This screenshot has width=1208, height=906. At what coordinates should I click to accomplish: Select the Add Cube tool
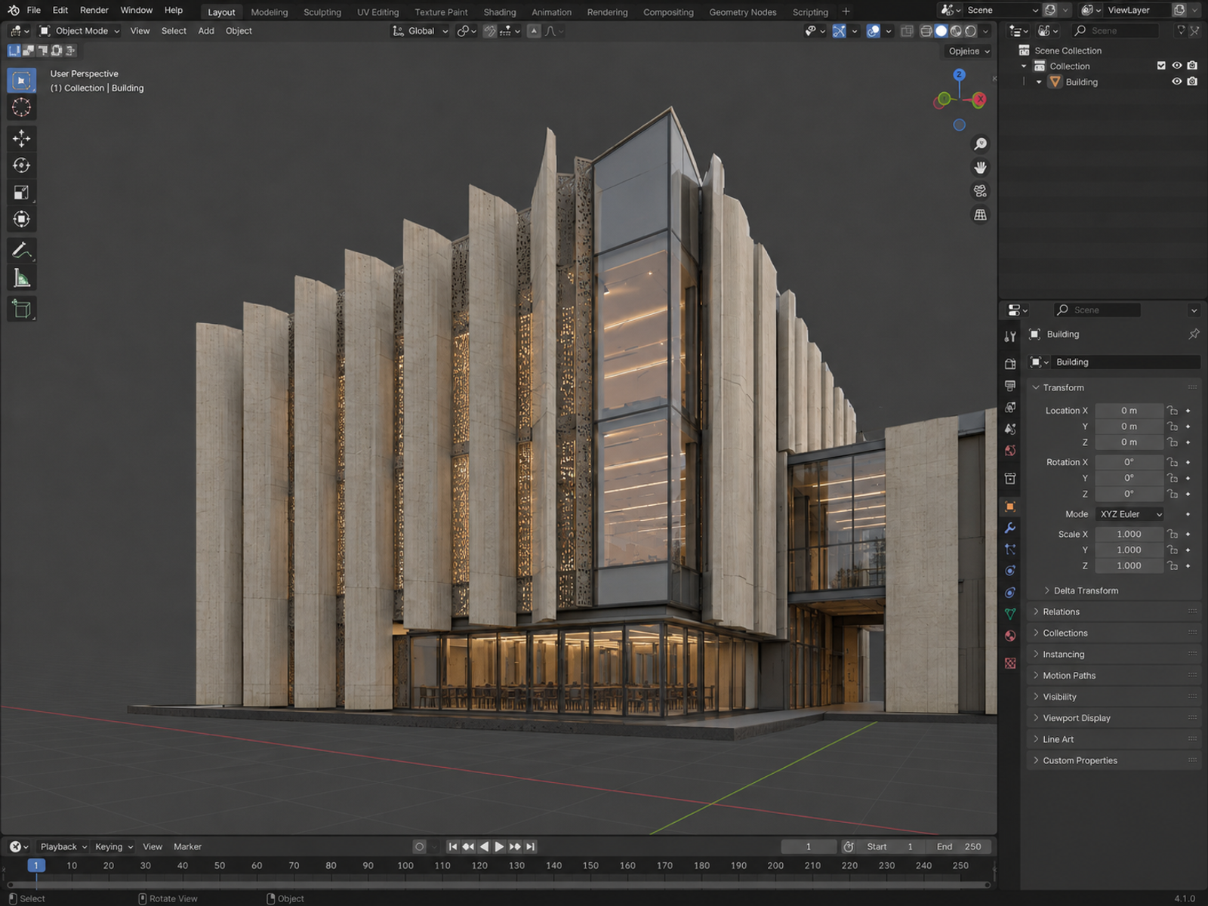tap(22, 309)
